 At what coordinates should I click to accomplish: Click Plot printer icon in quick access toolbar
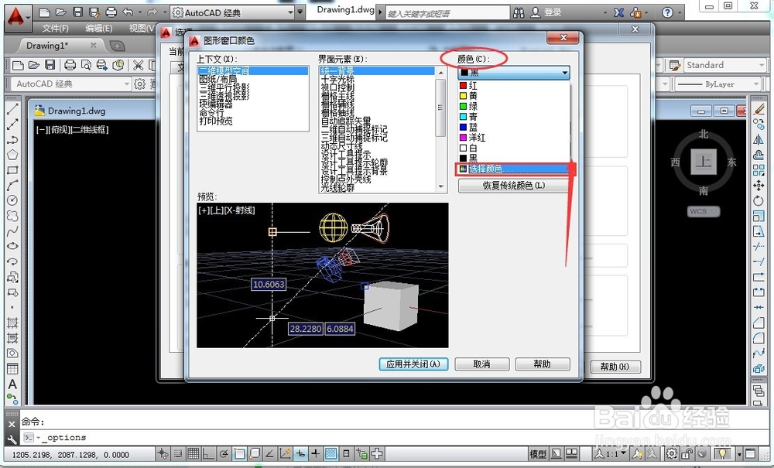point(111,12)
